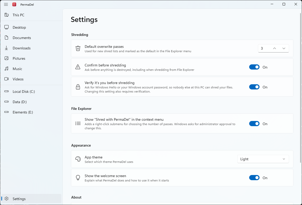This screenshot has height=205, width=302.
Task: Switch off Show the welcome screen
Action: 254,178
